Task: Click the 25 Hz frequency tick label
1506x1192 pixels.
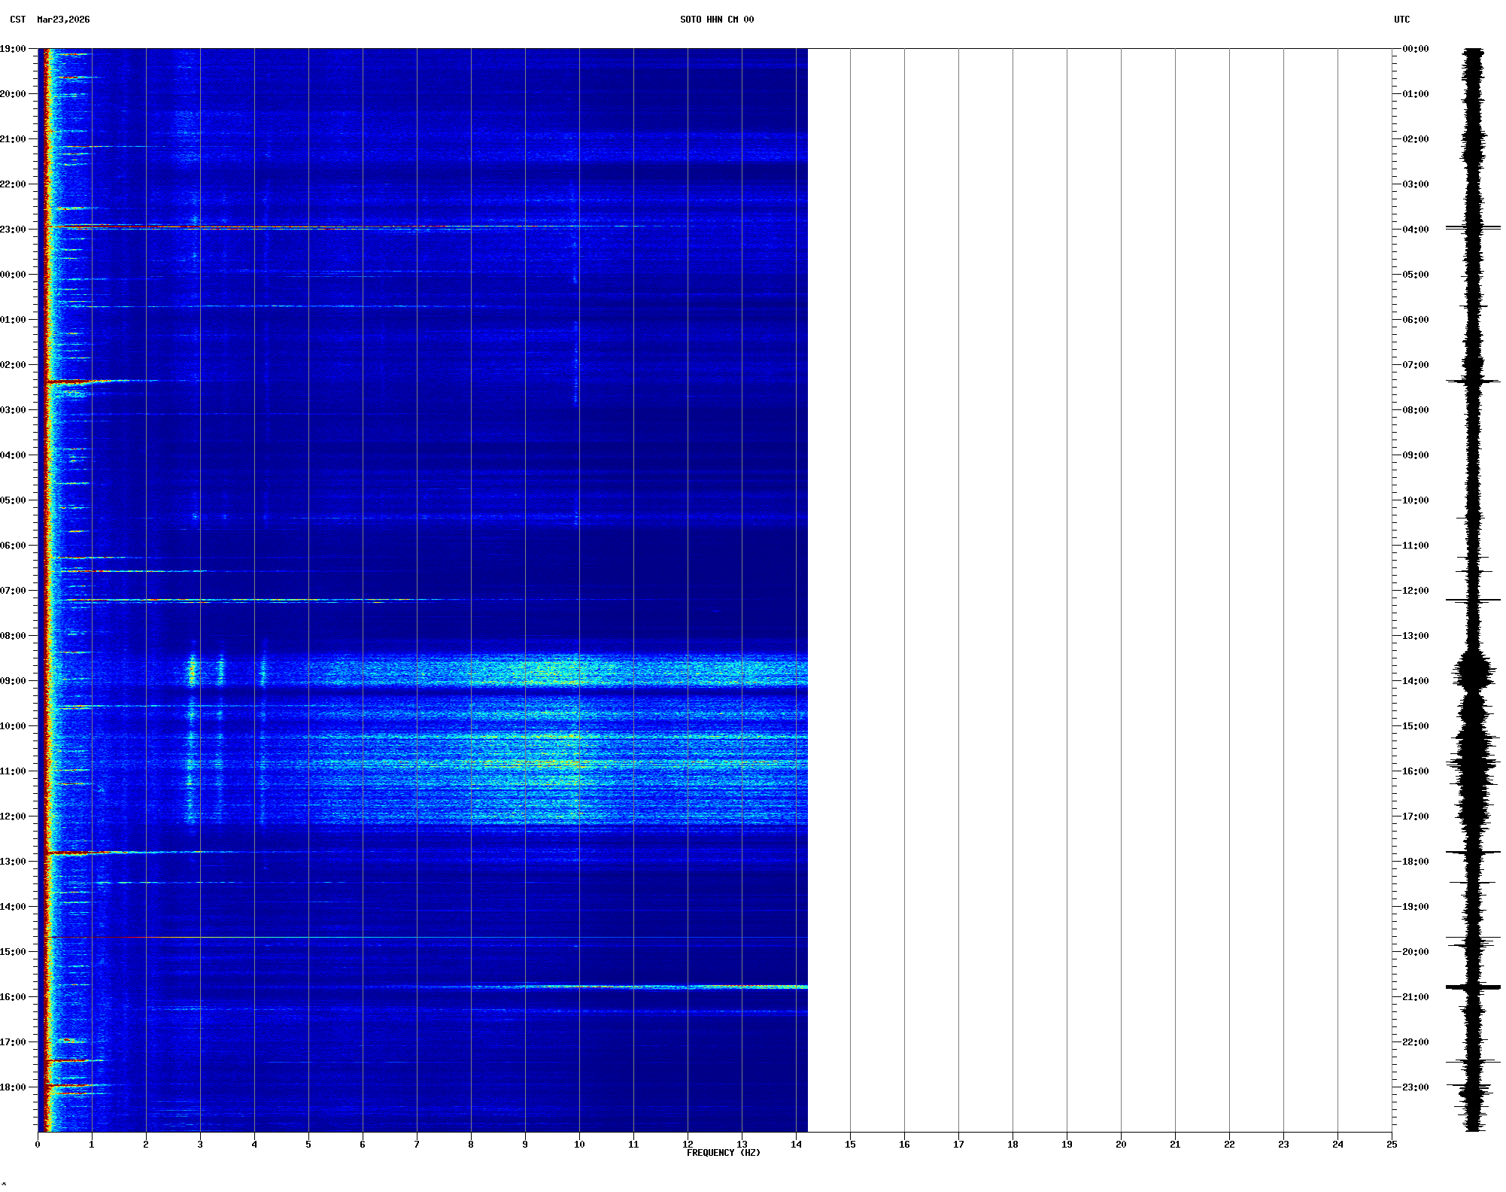Action: coord(1392,1145)
